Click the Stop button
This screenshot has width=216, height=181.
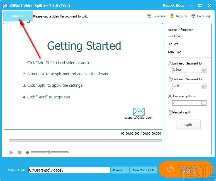tap(20, 152)
